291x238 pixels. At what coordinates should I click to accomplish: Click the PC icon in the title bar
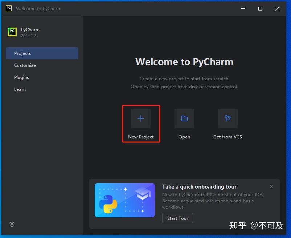[8, 8]
